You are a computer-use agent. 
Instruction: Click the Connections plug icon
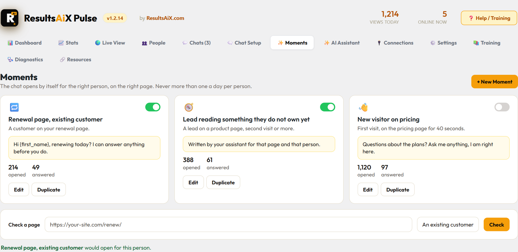click(379, 43)
